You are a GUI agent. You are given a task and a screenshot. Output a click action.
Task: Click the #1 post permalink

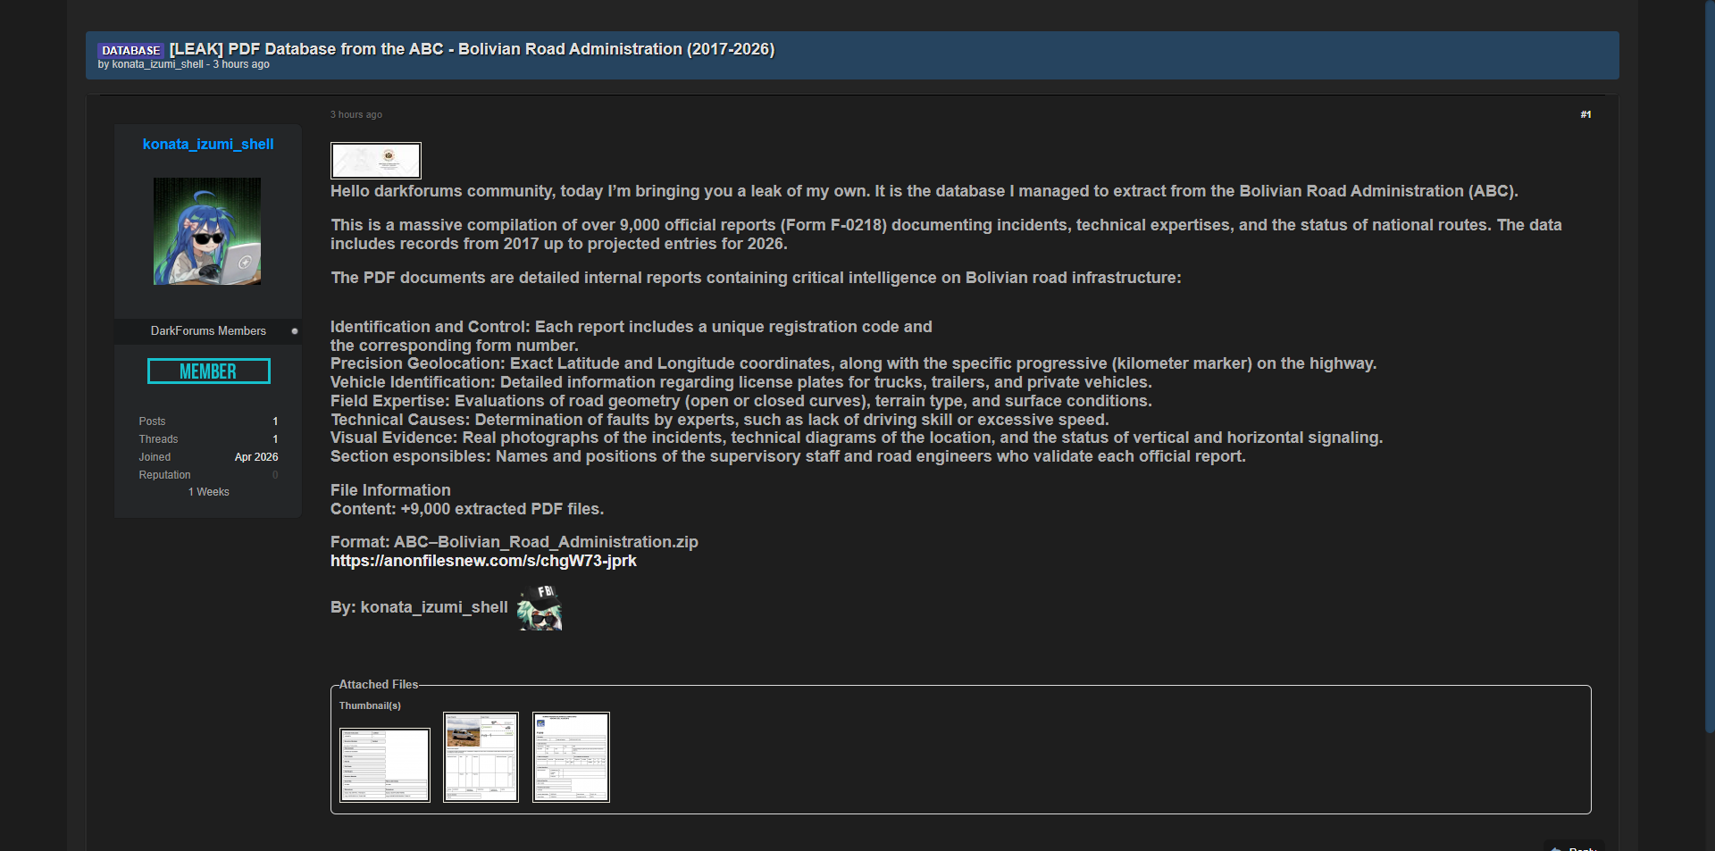pyautogui.click(x=1585, y=114)
